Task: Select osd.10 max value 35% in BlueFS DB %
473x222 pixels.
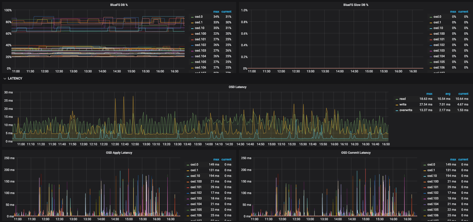Action: pos(216,28)
